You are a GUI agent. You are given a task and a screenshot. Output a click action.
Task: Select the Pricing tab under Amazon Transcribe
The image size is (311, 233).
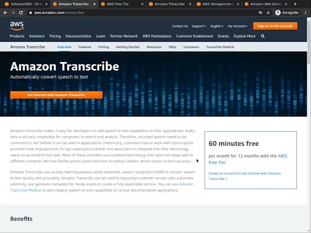[x=104, y=47]
